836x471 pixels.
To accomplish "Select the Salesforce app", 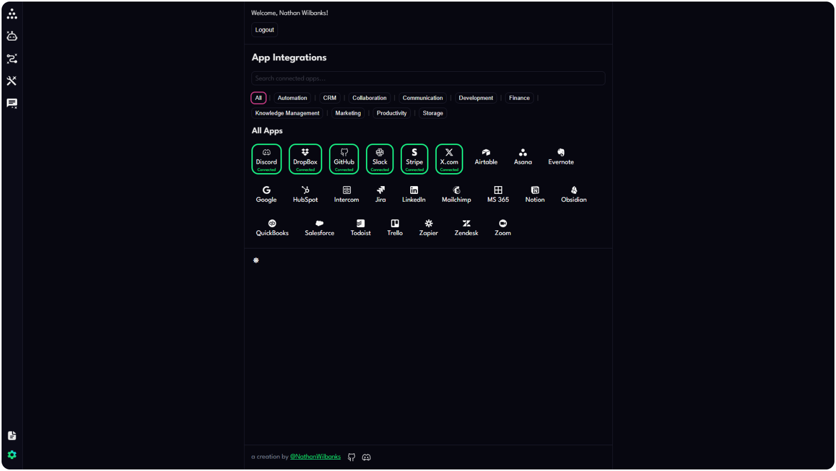I will pyautogui.click(x=320, y=228).
